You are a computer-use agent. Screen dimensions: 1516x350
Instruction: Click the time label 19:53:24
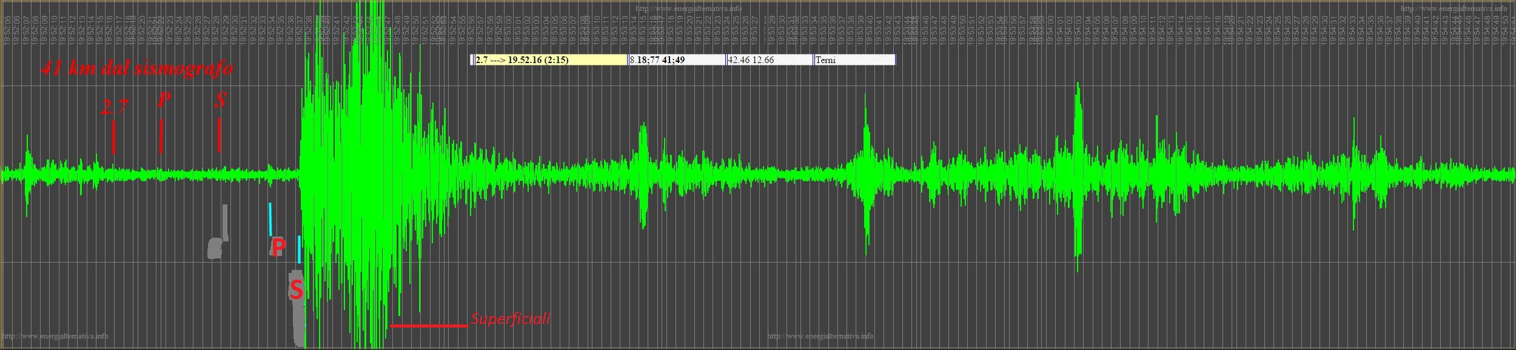[726, 30]
